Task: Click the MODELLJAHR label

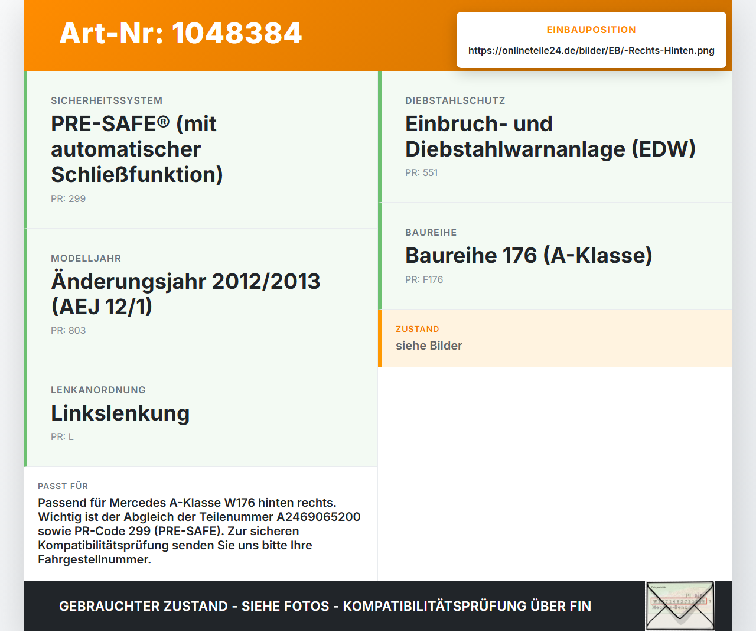Action: pyautogui.click(x=86, y=258)
